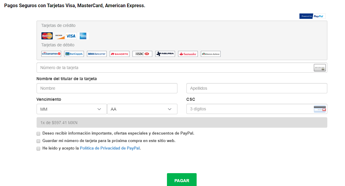Click the VISA card logo

pyautogui.click(x=71, y=36)
